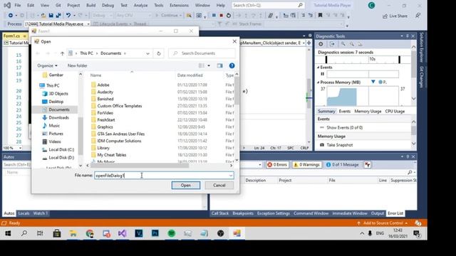Screen dimensions: 456x256
Task: Open the view options dropdown arrow in Open dialog
Action: [209, 65]
